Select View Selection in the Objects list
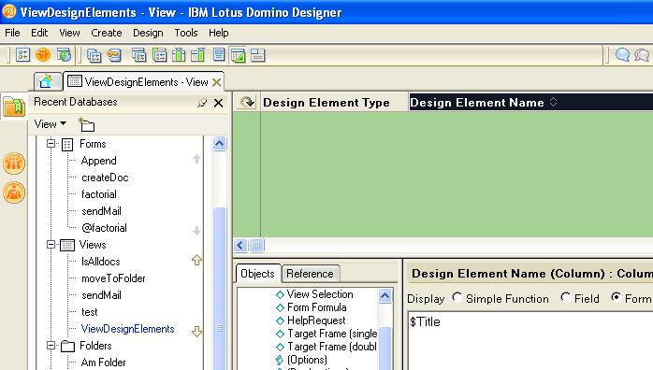Image resolution: width=653 pixels, height=370 pixels. coord(320,294)
